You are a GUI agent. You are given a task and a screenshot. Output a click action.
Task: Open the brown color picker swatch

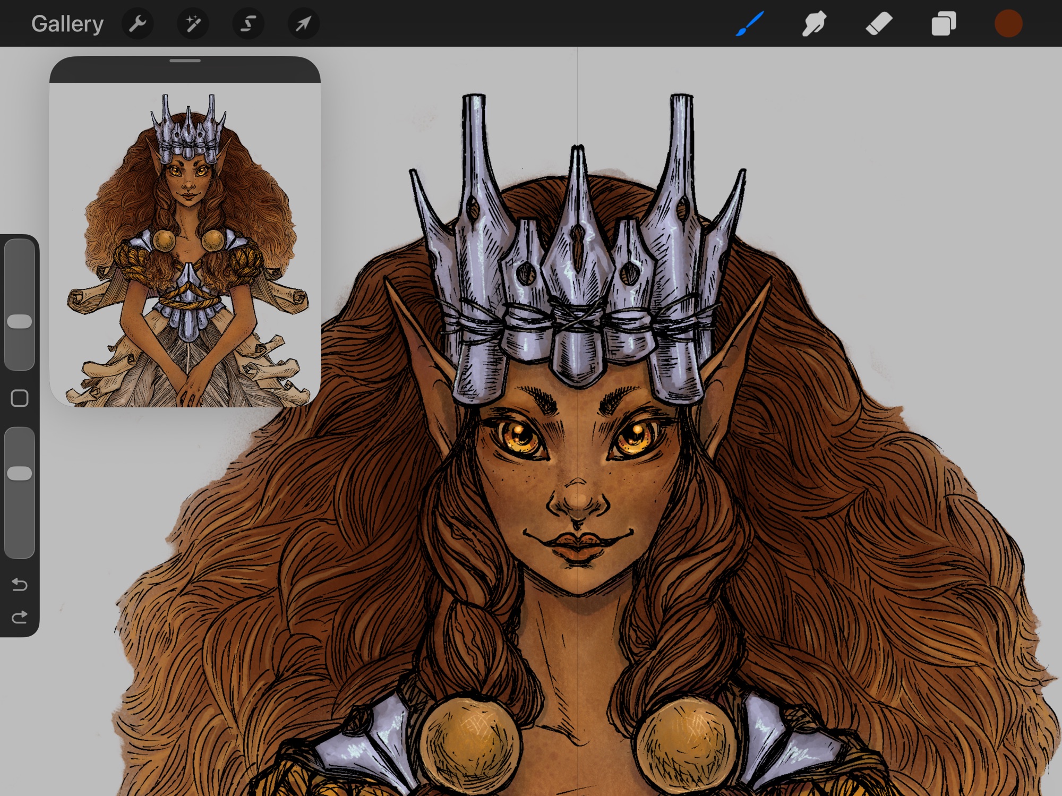coord(1008,24)
